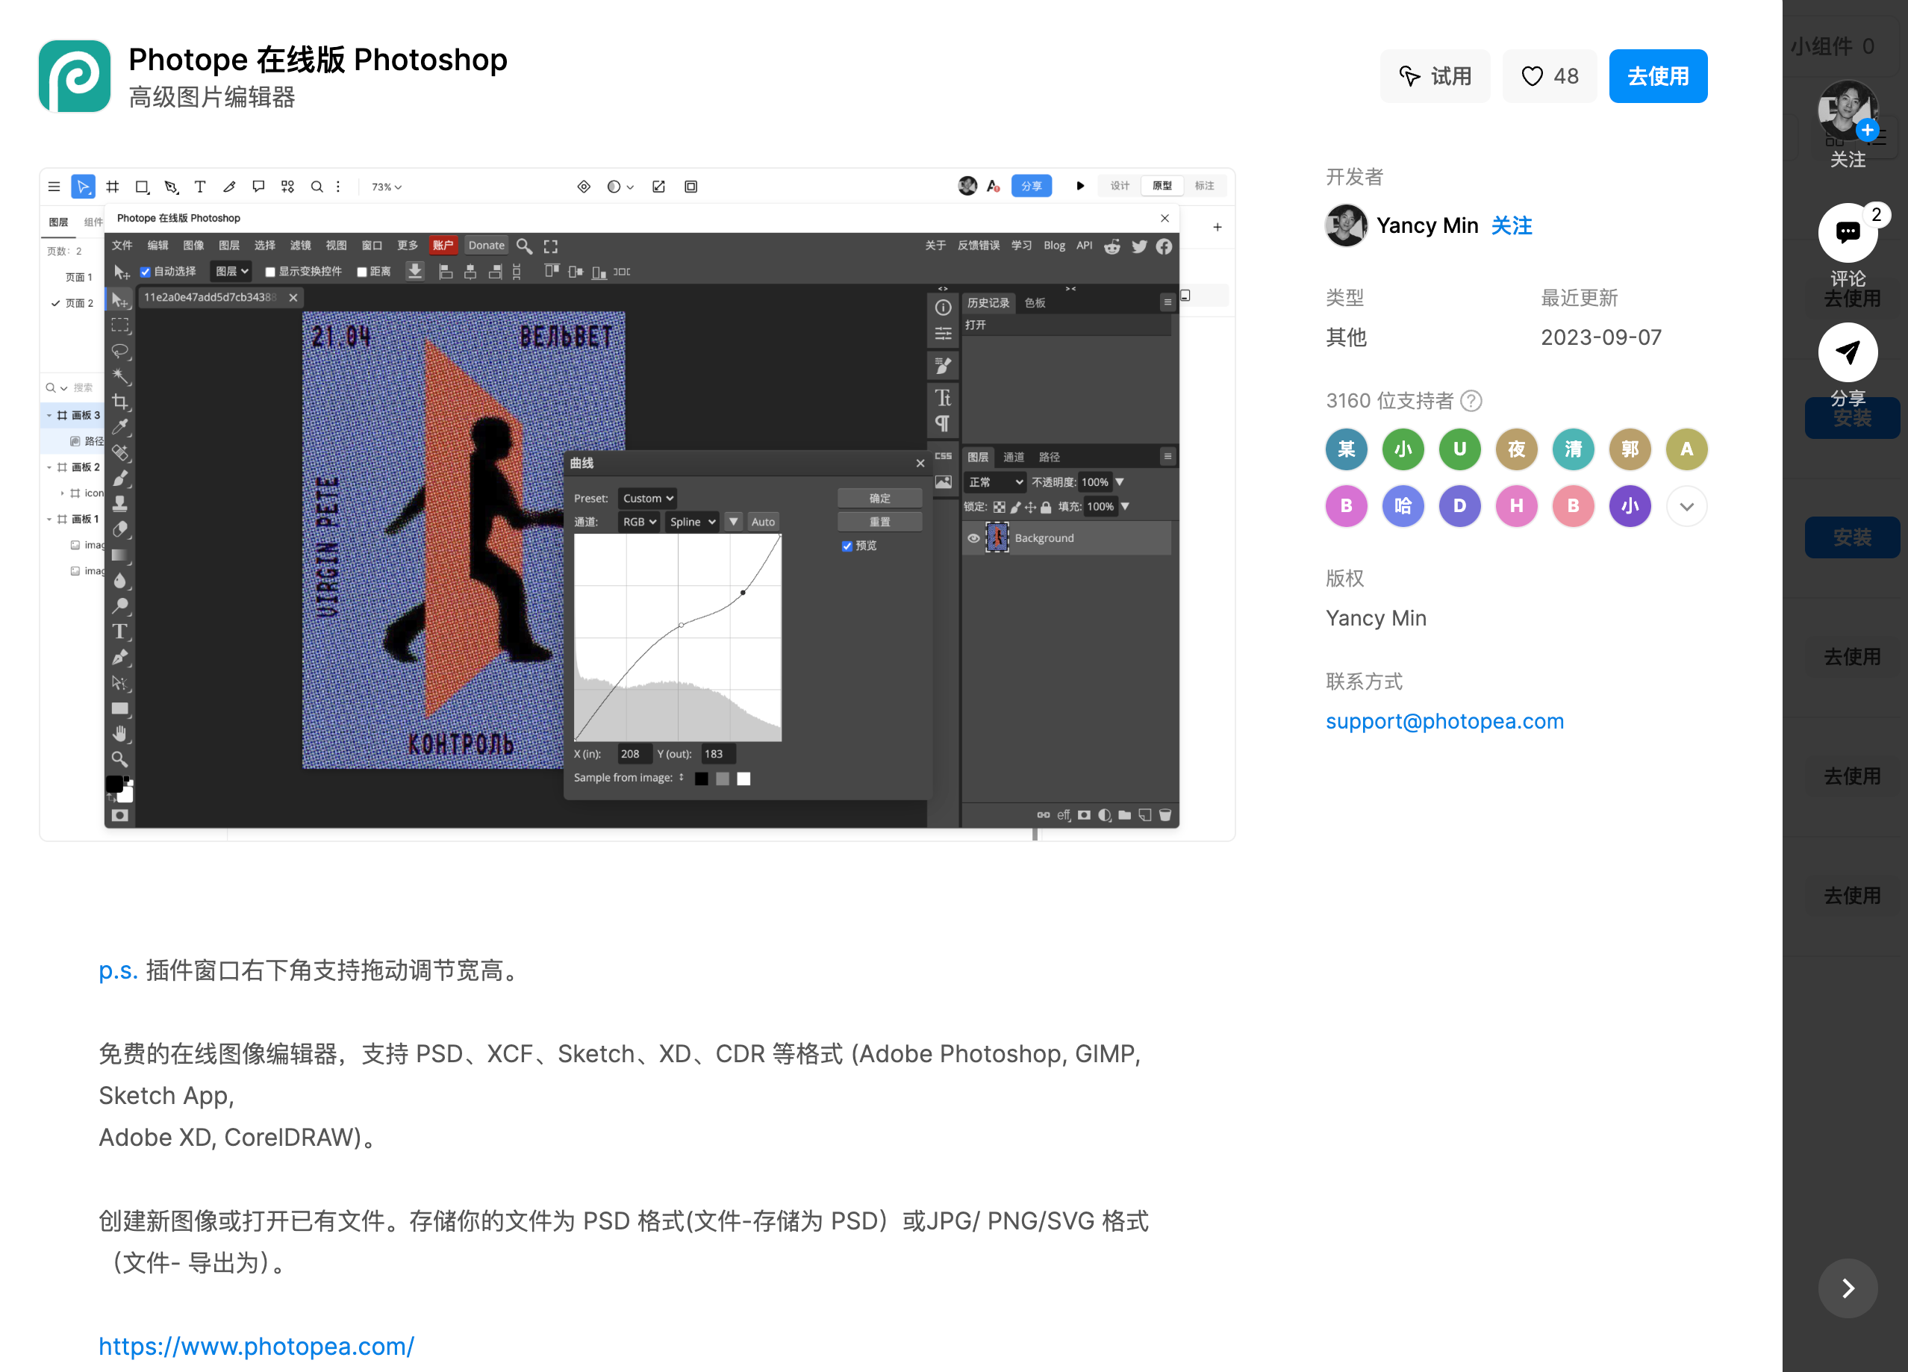Click the paper-plane share icon

click(1848, 352)
